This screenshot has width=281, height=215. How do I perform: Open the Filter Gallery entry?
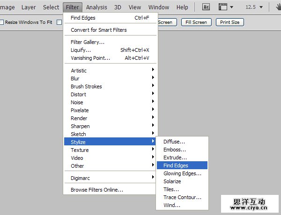(x=88, y=42)
